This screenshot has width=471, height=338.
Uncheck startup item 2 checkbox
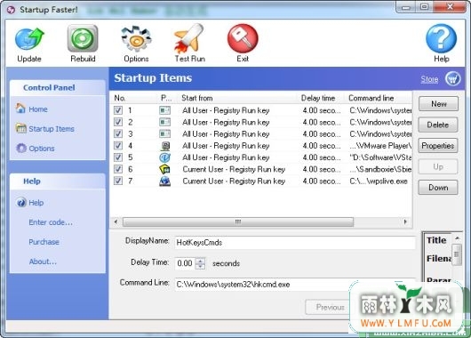(118, 122)
